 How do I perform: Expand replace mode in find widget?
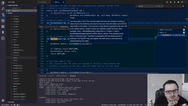pyautogui.click(x=137, y=6)
